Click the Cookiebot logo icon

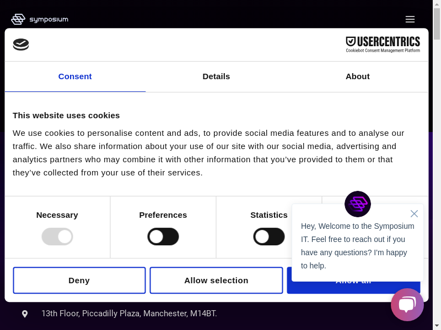click(21, 45)
